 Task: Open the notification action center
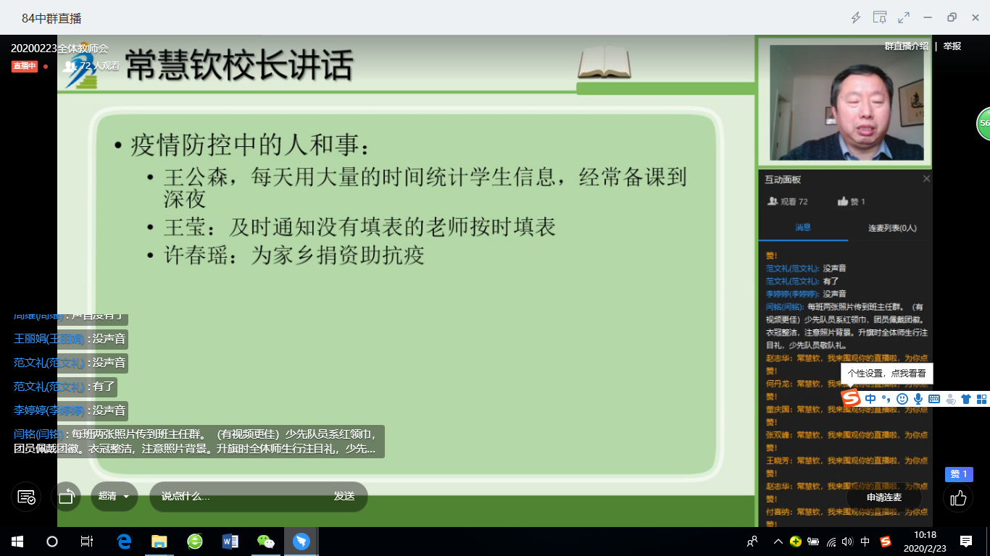pyautogui.click(x=966, y=541)
